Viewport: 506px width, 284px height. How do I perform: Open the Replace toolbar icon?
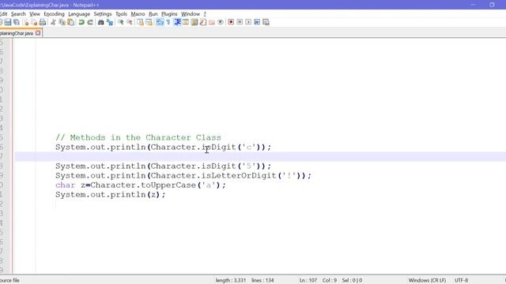(x=110, y=22)
